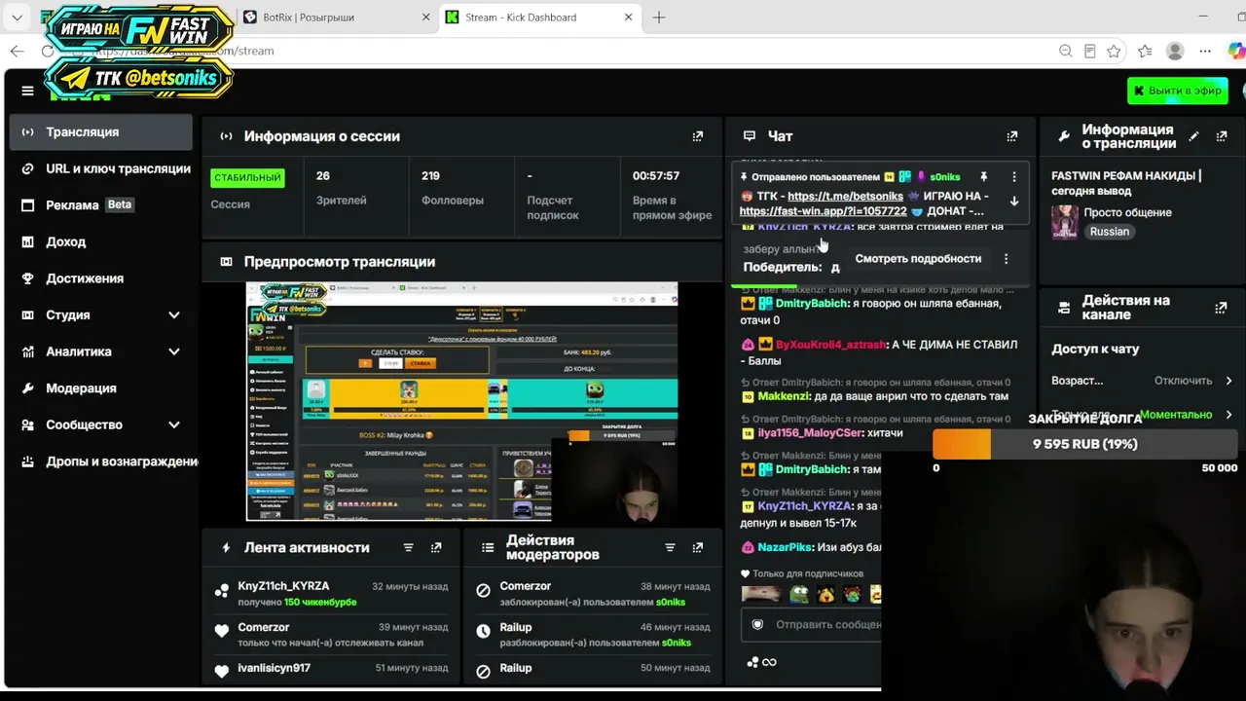Bookmark this page with the star icon
This screenshot has width=1246, height=701.
tap(1114, 51)
